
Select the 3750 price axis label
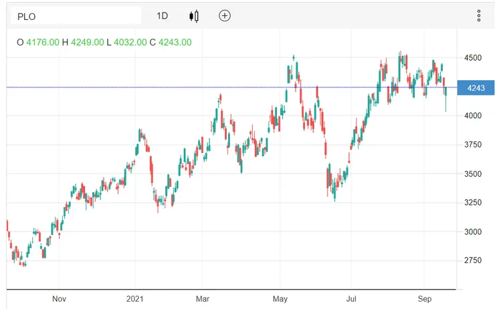(472, 145)
